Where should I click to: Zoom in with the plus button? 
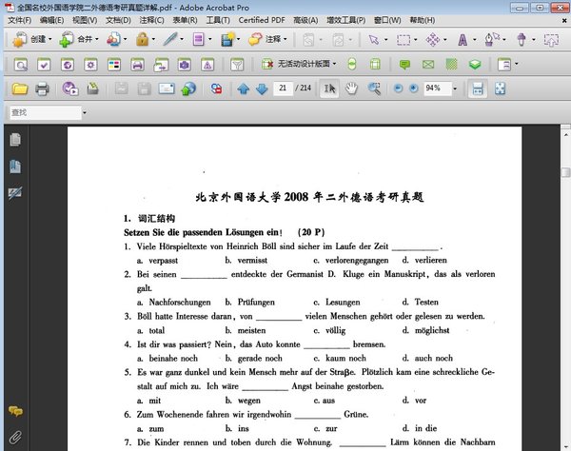[414, 88]
